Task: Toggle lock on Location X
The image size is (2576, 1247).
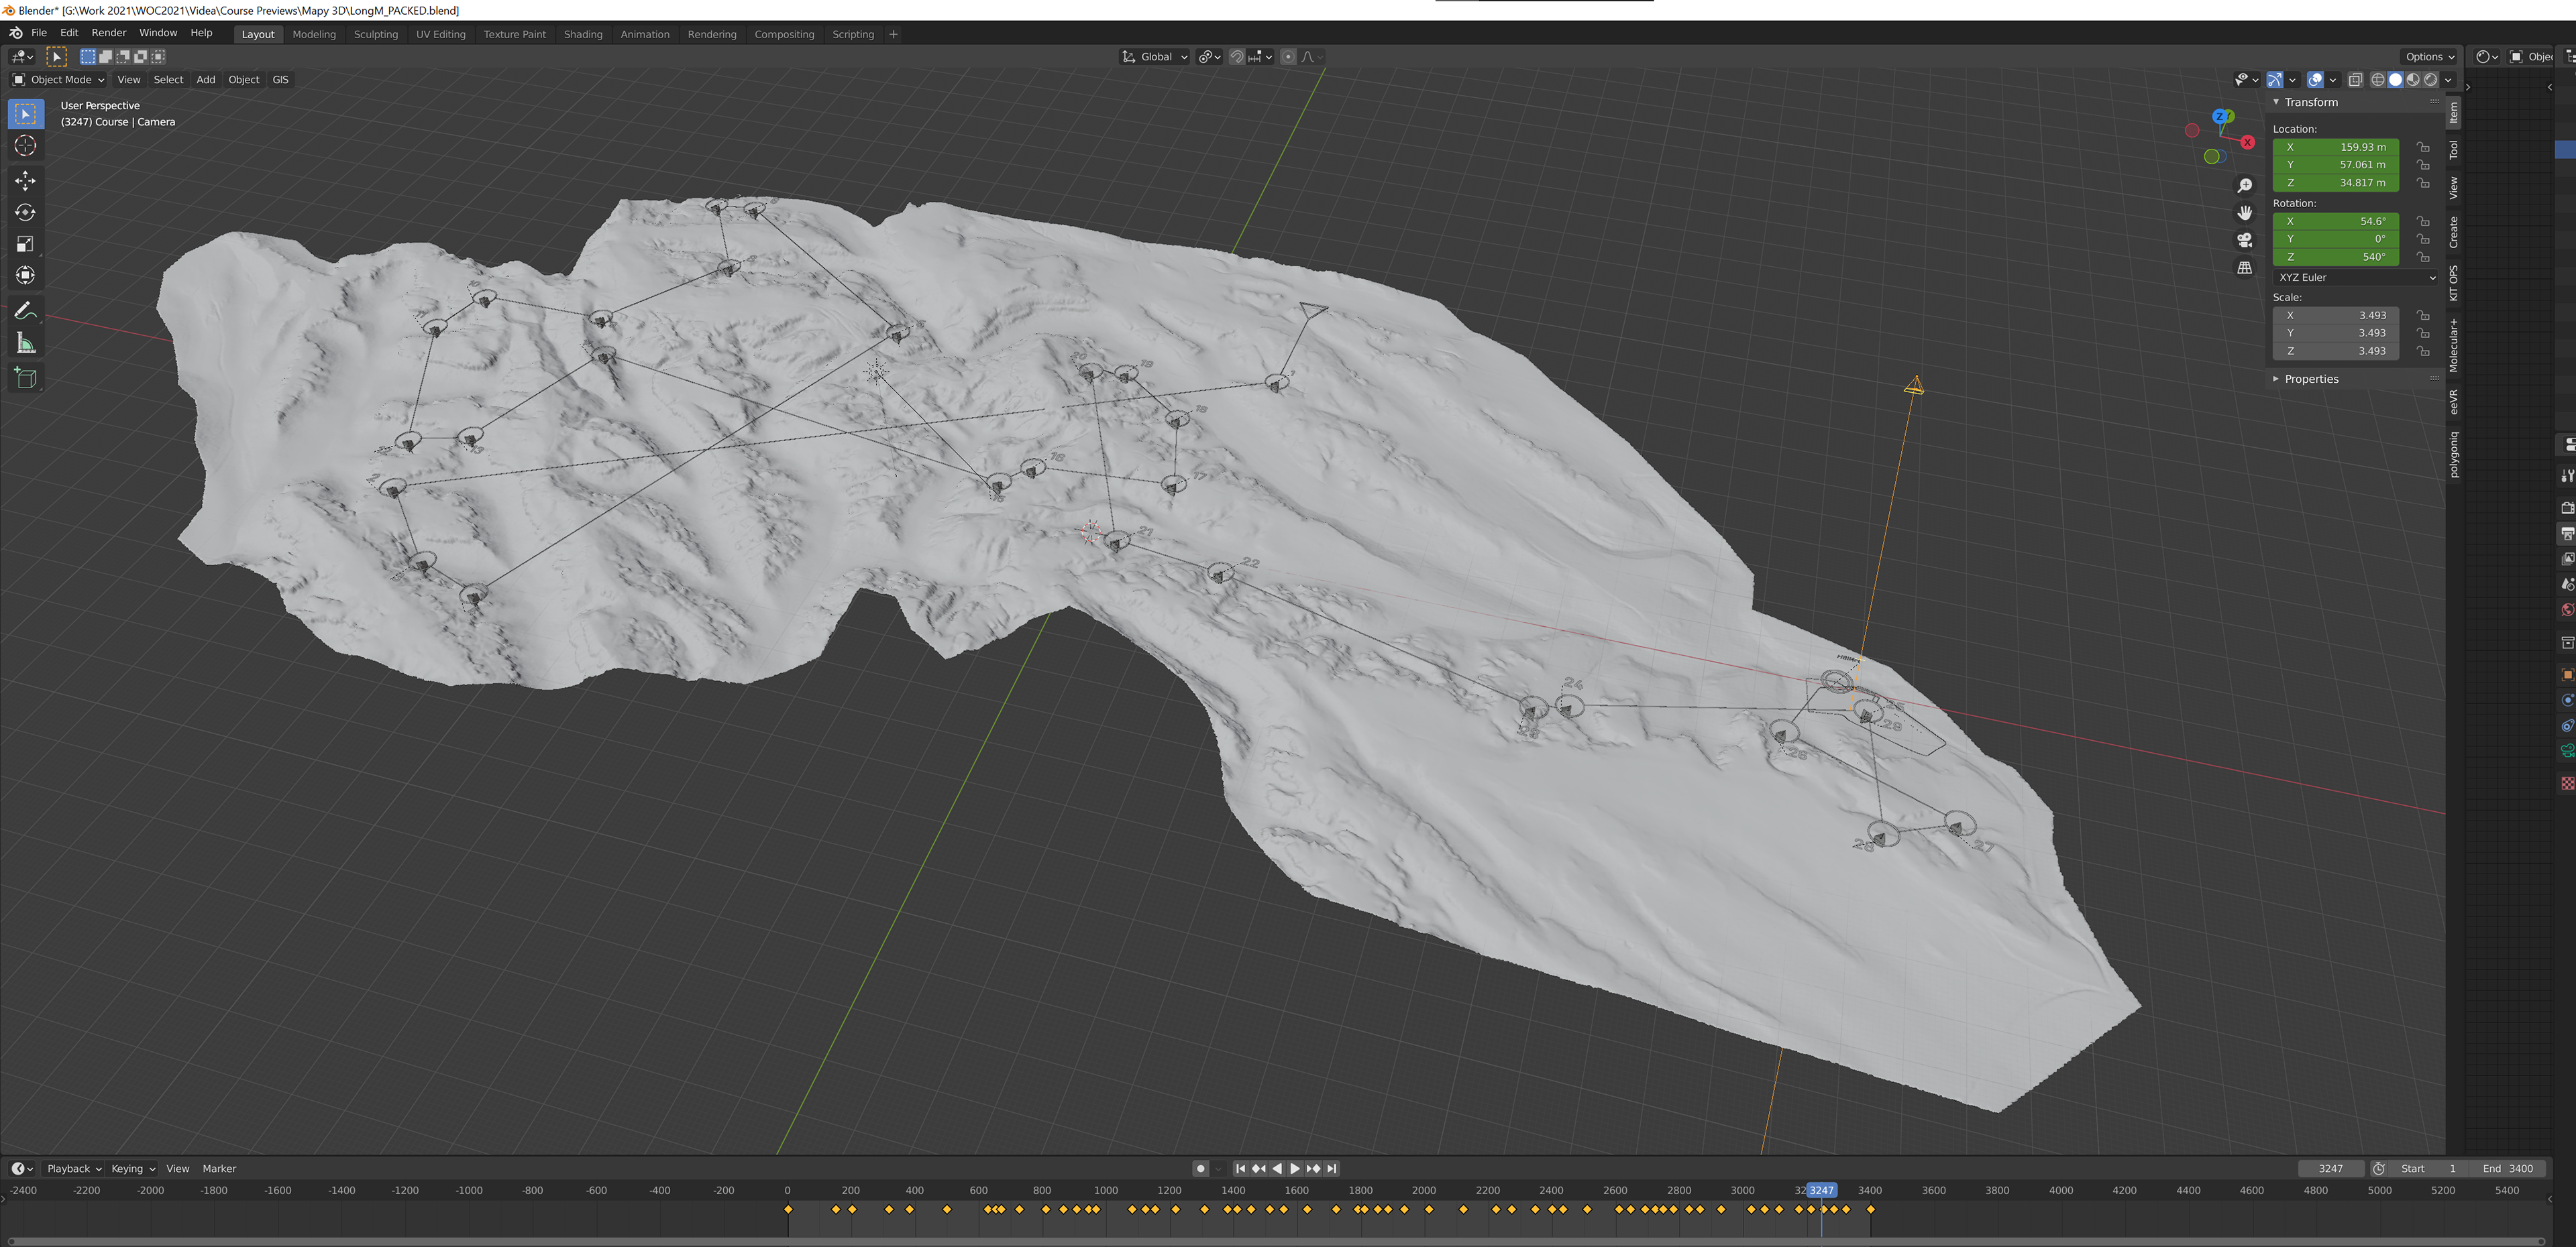Action: point(2423,147)
